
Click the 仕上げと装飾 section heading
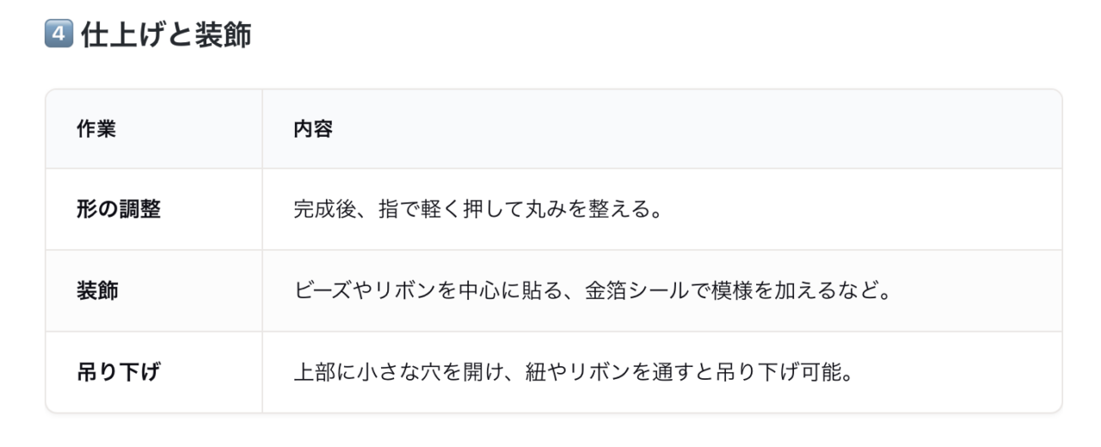(165, 36)
